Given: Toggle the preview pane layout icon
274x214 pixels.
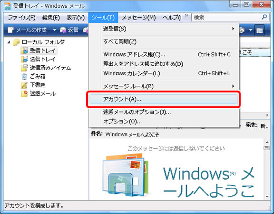Looking at the screenshot, I should coord(259,31).
